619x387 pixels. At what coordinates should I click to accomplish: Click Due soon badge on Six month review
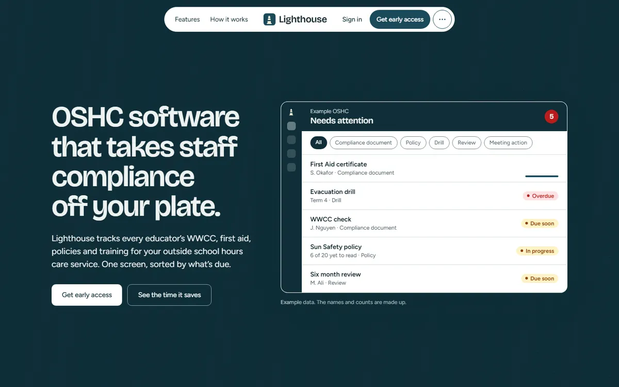coord(540,279)
